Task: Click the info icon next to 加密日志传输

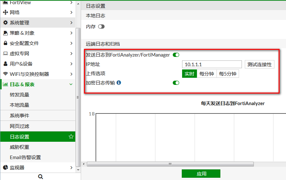Action: coord(119,83)
